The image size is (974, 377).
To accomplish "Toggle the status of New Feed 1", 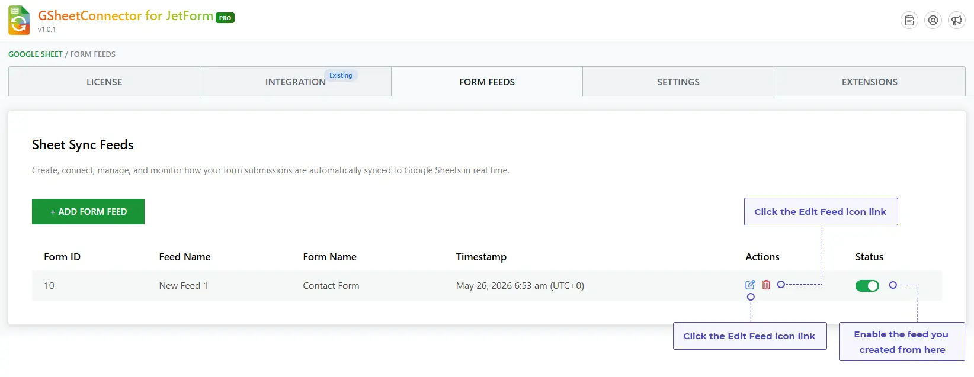I will pyautogui.click(x=867, y=286).
